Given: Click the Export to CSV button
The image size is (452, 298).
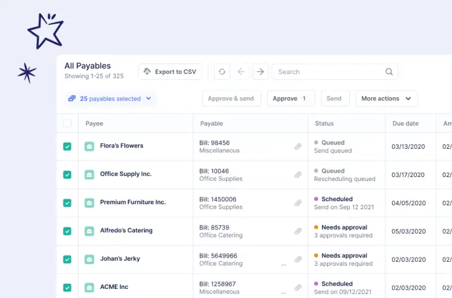Looking at the screenshot, I should (x=170, y=72).
